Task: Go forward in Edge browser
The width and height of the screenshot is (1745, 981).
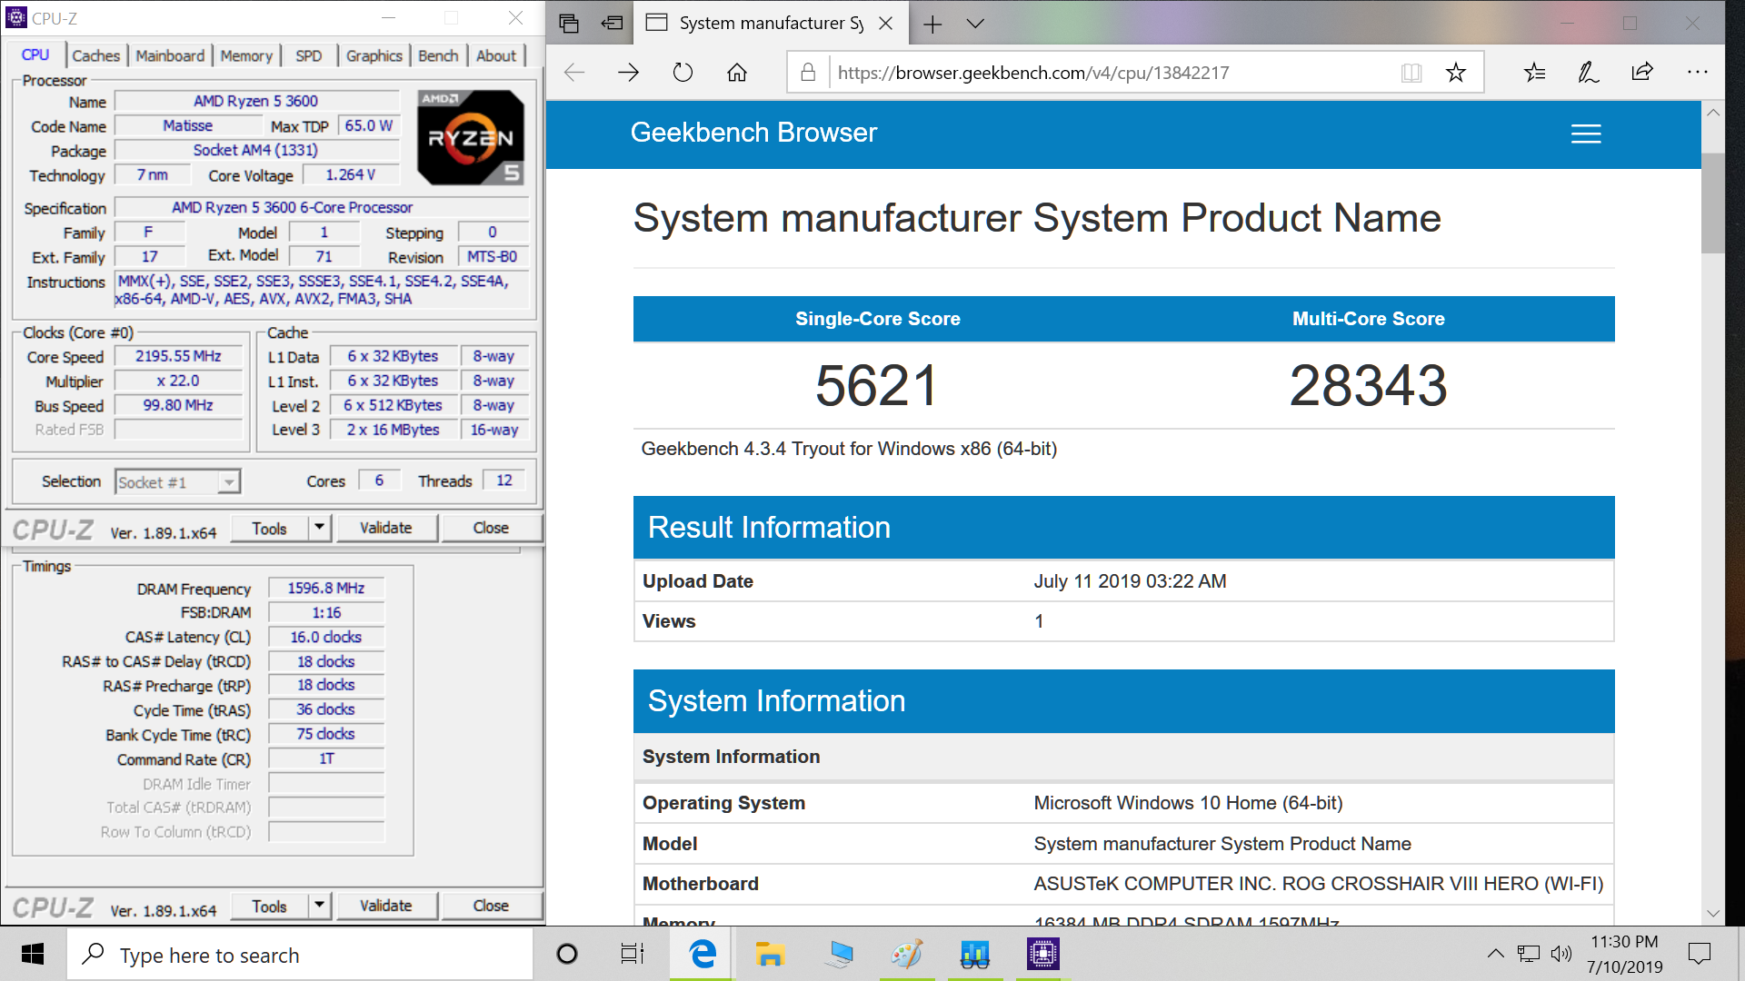Action: [629, 73]
